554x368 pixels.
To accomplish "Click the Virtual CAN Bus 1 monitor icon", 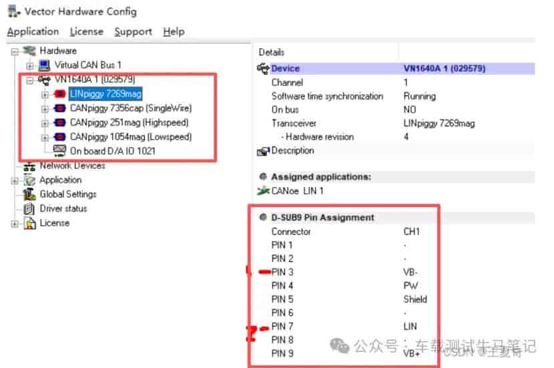I will click(45, 65).
